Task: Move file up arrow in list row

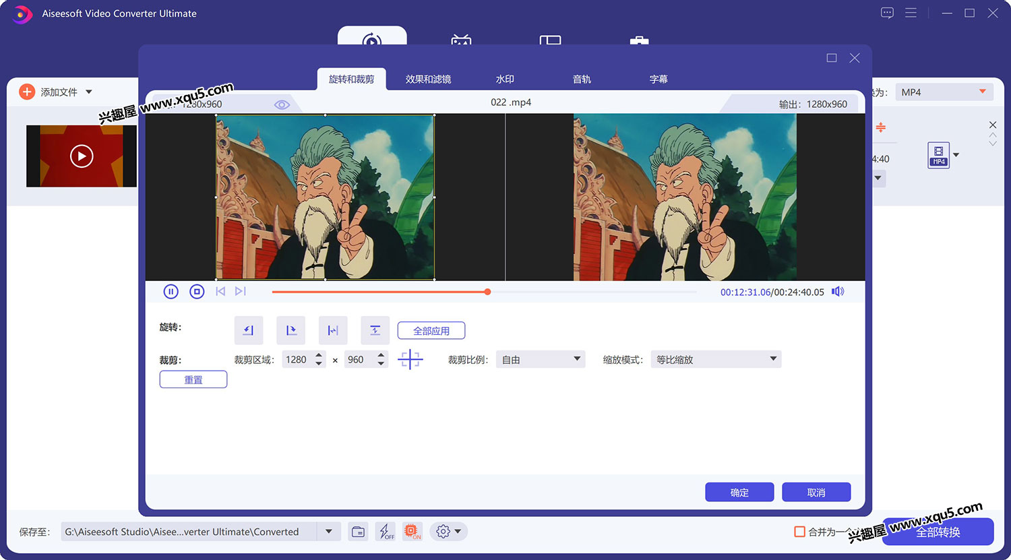Action: click(x=993, y=135)
